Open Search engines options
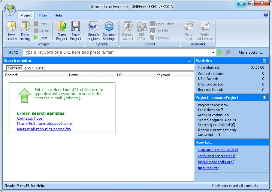 [x=93, y=31]
